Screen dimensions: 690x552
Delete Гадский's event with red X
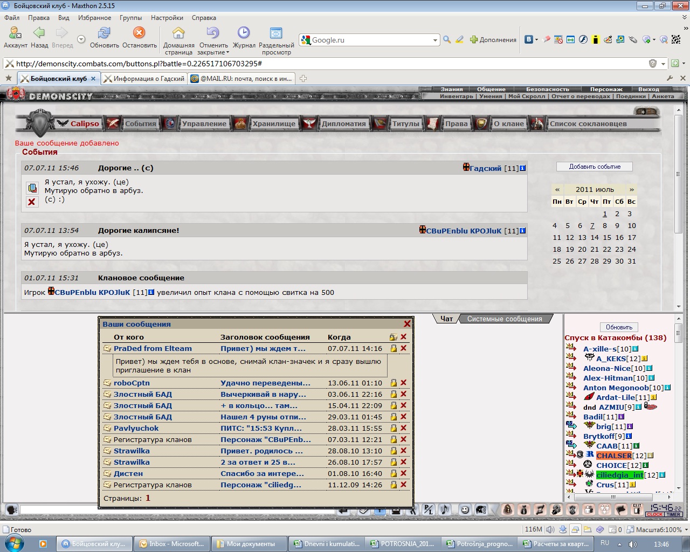pos(32,202)
